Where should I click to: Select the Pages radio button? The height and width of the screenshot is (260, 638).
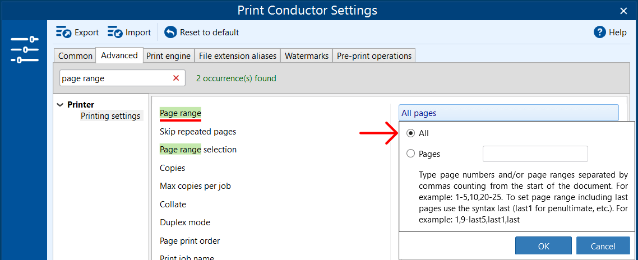pyautogui.click(x=411, y=154)
